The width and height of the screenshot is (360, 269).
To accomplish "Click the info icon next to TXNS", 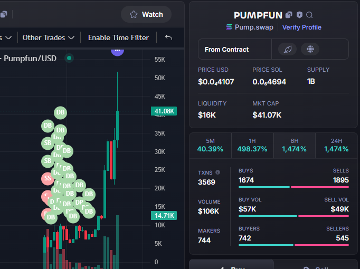I will point(217,172).
